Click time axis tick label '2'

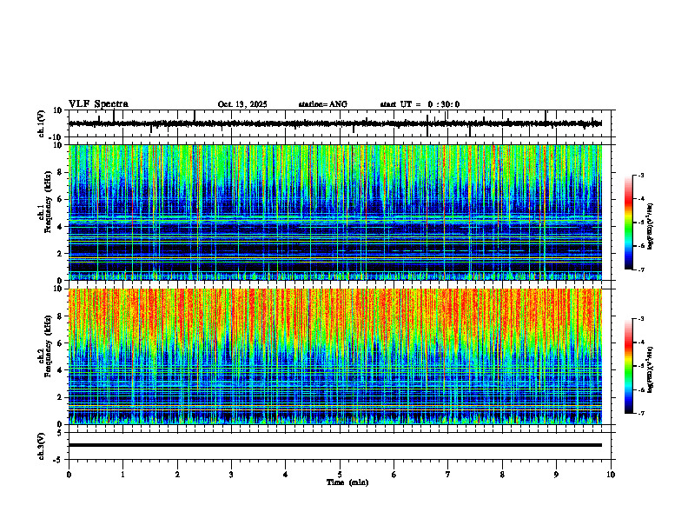coord(177,475)
